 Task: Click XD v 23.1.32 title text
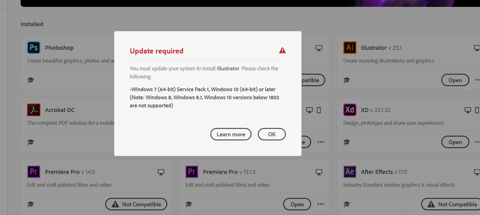(x=376, y=110)
